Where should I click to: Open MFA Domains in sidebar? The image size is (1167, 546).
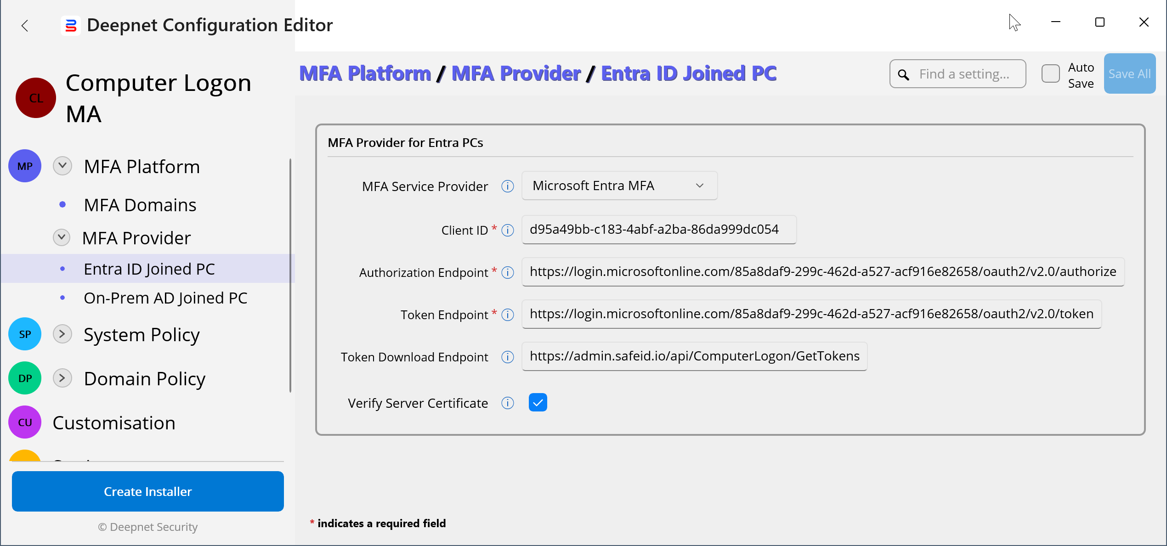click(140, 205)
